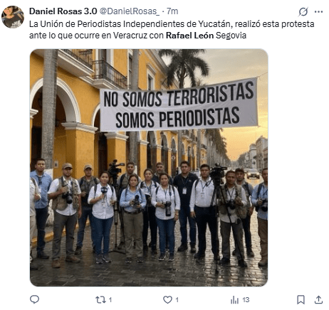Click the retweet count number 1
329x310 pixels.
click(110, 300)
